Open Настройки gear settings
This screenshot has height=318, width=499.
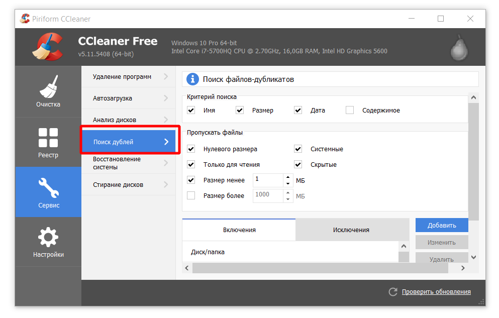(48, 242)
